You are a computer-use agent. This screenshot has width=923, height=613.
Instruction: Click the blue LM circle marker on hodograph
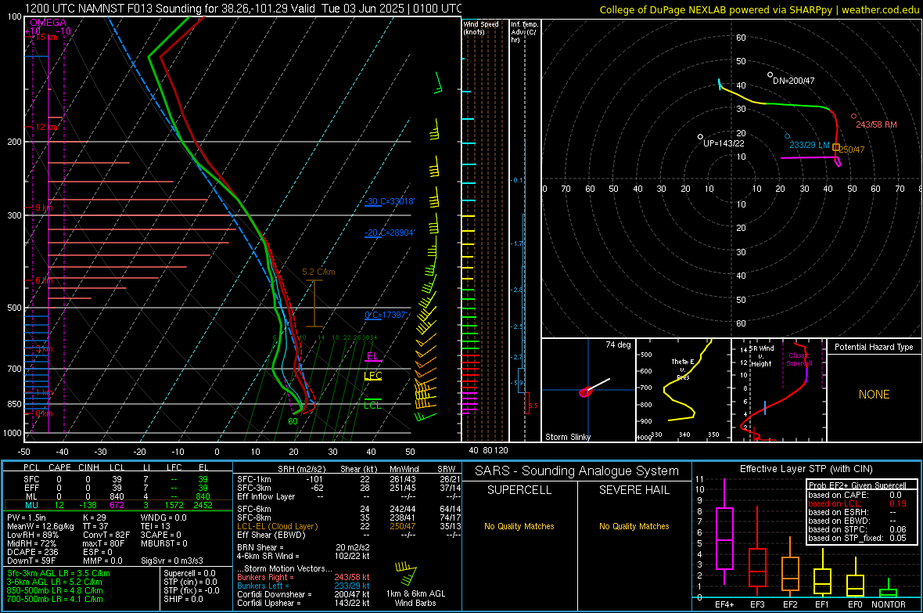(x=787, y=136)
